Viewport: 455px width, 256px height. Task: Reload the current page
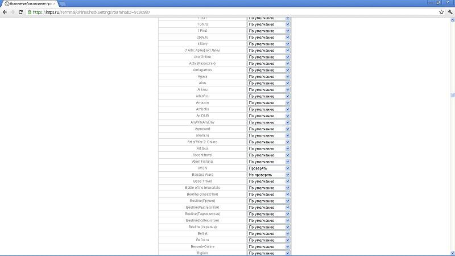pyautogui.click(x=20, y=12)
